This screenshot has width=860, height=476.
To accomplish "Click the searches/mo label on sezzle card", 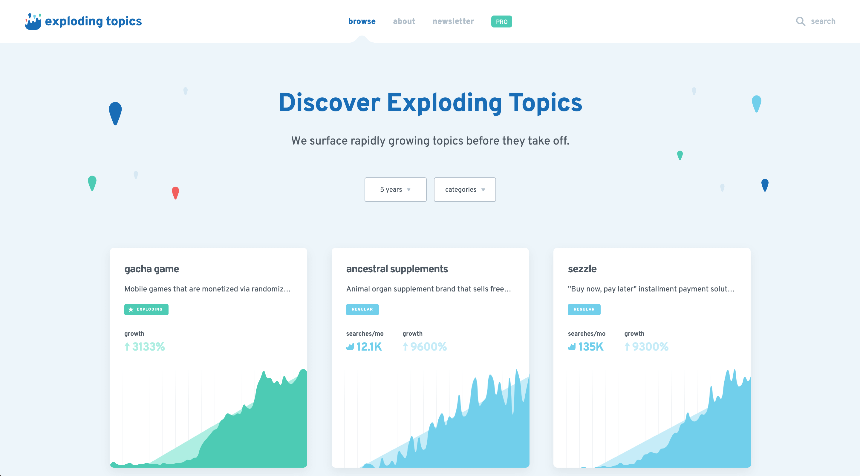I will click(587, 334).
